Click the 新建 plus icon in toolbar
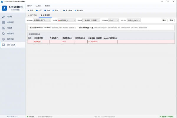177x118 pixels. pyautogui.click(x=28, y=10)
